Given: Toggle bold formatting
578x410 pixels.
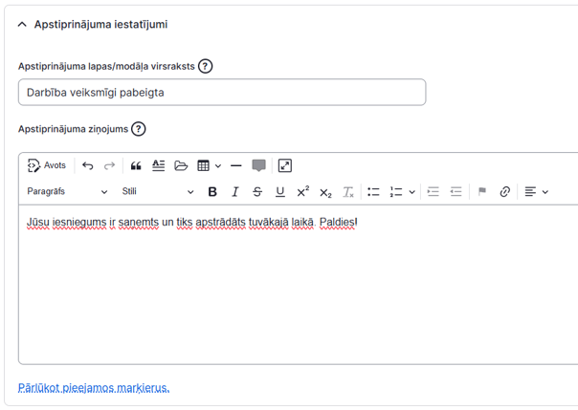Looking at the screenshot, I should pyautogui.click(x=212, y=192).
